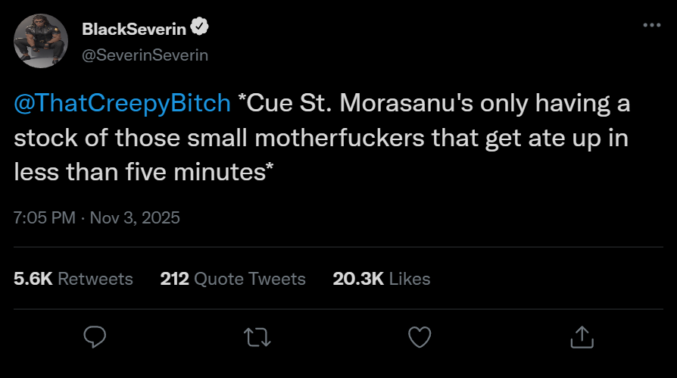Screen dimensions: 677x378
Task: Visit the @ThatCreepyBitch mention
Action: click(122, 104)
